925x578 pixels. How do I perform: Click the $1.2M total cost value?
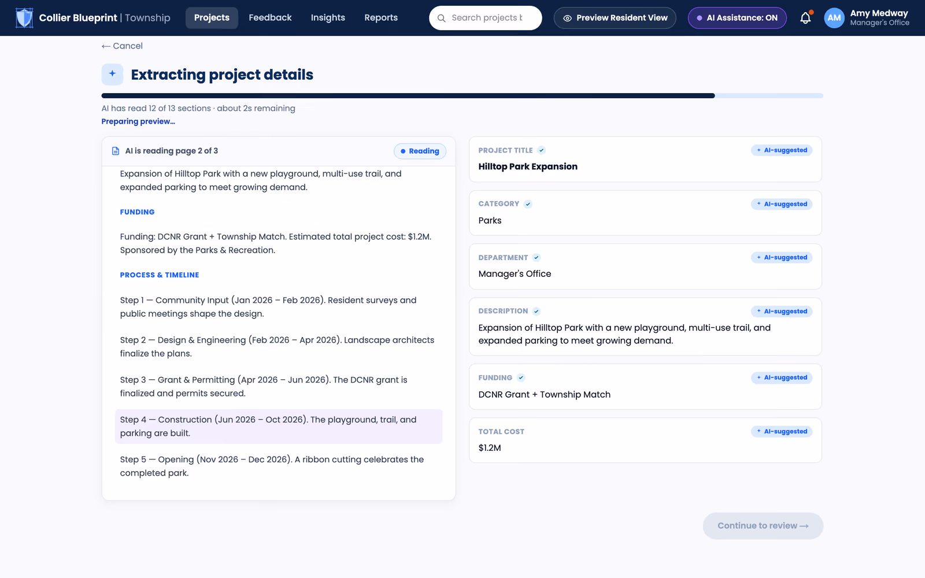pos(490,448)
